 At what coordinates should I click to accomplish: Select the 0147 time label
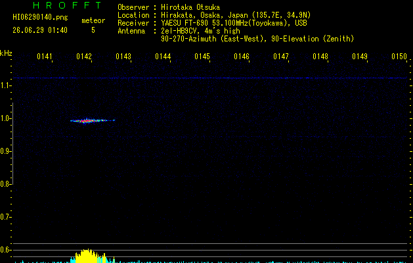coord(281,57)
